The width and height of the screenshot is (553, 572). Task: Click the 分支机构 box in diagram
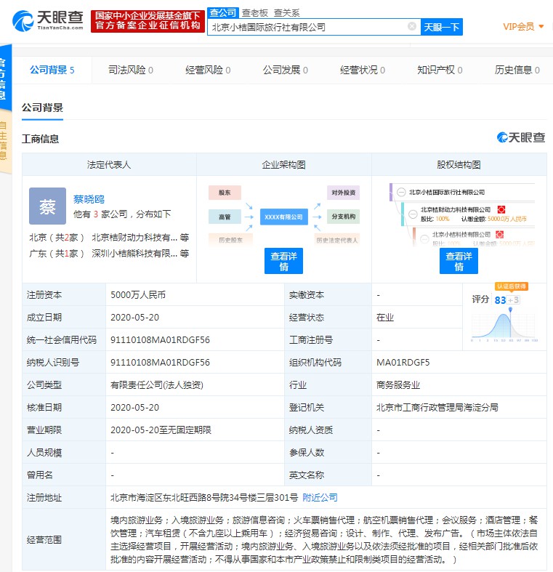(x=343, y=217)
